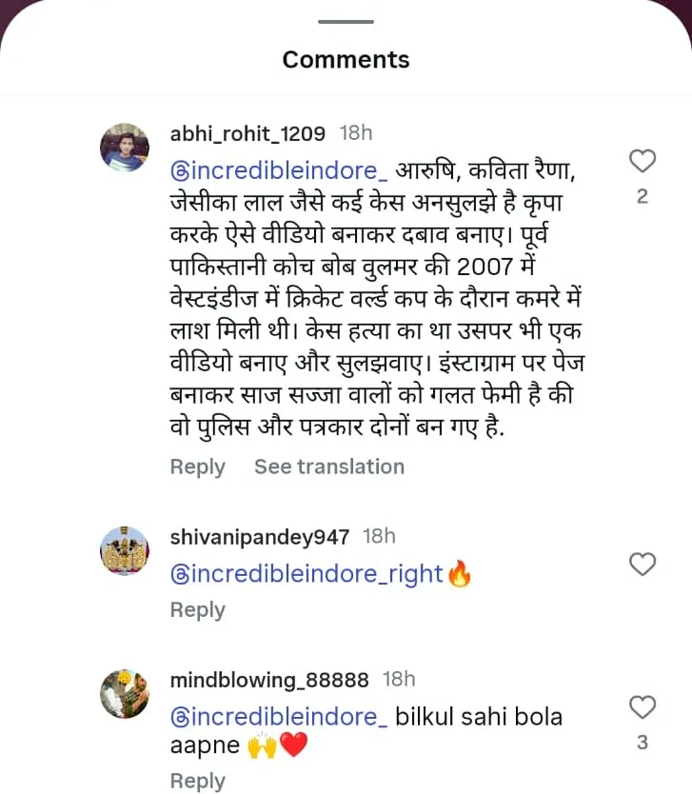Image resolution: width=692 pixels, height=794 pixels.
Task: View the 3 likes count on mindblowing_88888's comment
Action: pos(643,743)
